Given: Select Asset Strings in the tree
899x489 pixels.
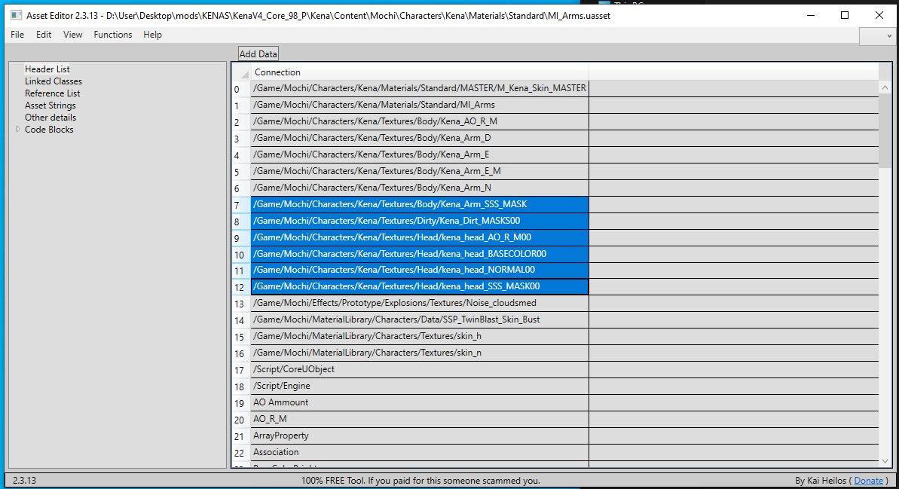Looking at the screenshot, I should pos(50,105).
